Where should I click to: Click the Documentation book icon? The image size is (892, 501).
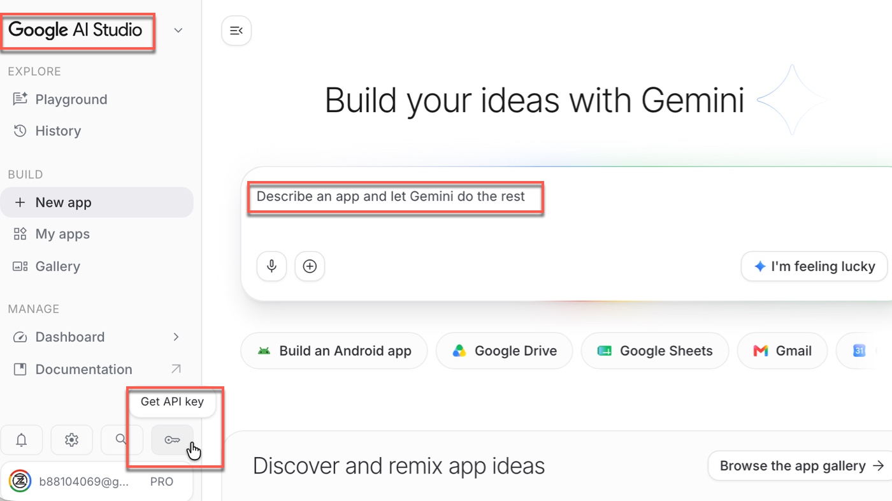(20, 369)
